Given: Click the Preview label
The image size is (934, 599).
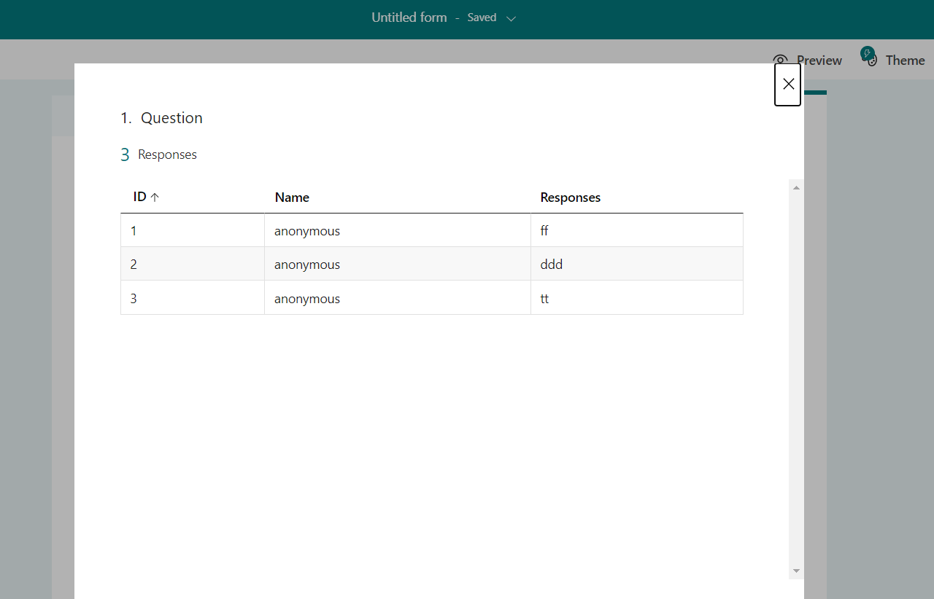Looking at the screenshot, I should point(819,60).
